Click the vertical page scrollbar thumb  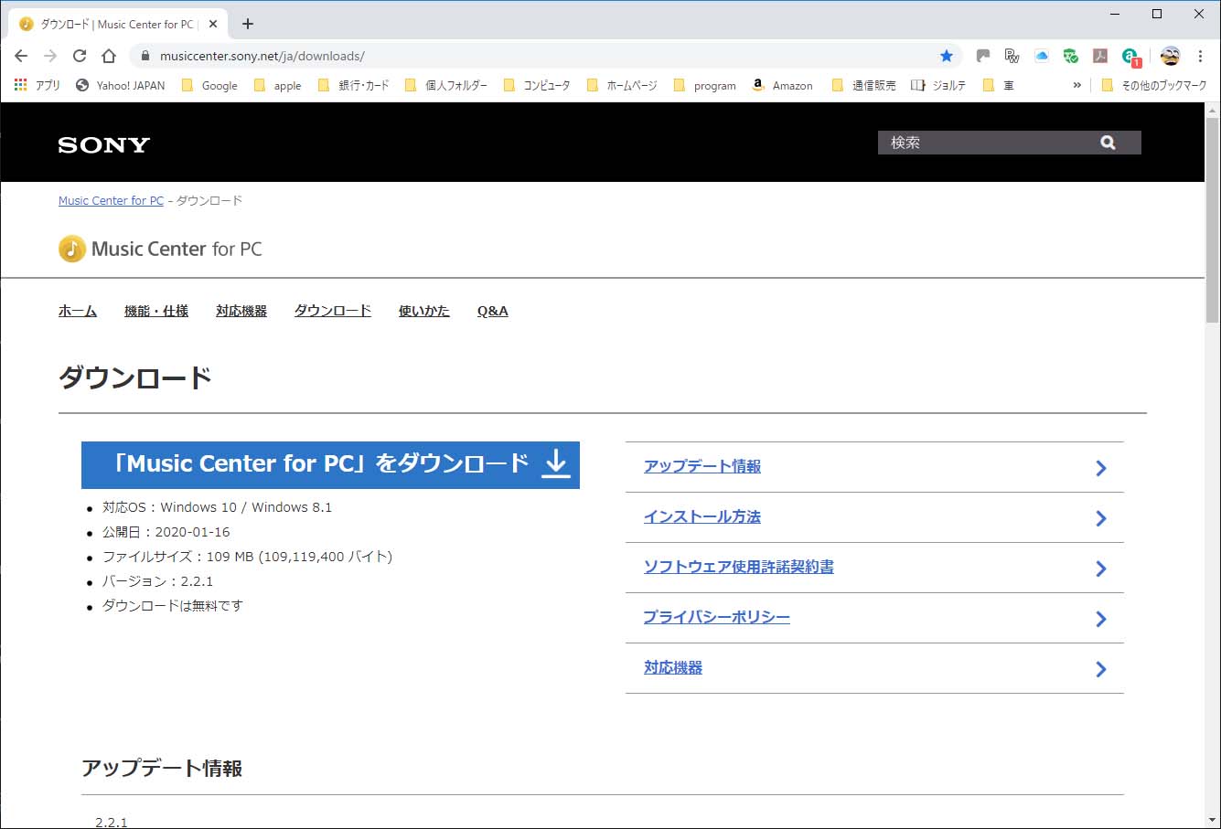(x=1212, y=219)
